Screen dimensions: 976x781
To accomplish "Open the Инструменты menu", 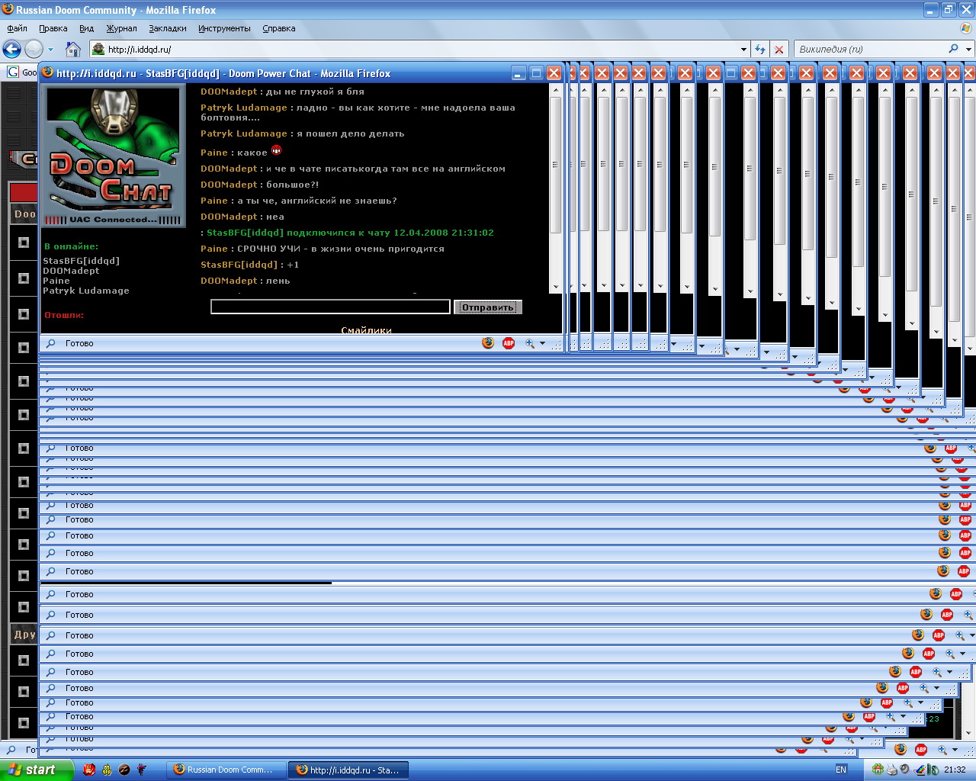I will (x=224, y=28).
